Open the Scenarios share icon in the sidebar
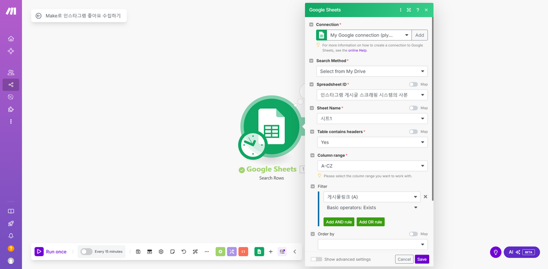This screenshot has width=548, height=269. (11, 84)
